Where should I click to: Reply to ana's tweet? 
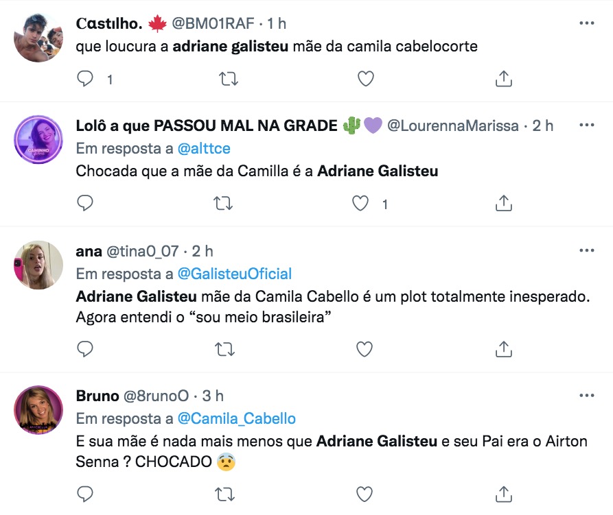pyautogui.click(x=85, y=350)
